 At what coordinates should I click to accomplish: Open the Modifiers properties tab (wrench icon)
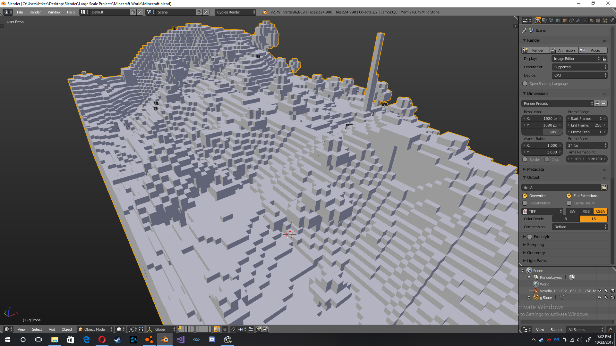click(x=578, y=21)
